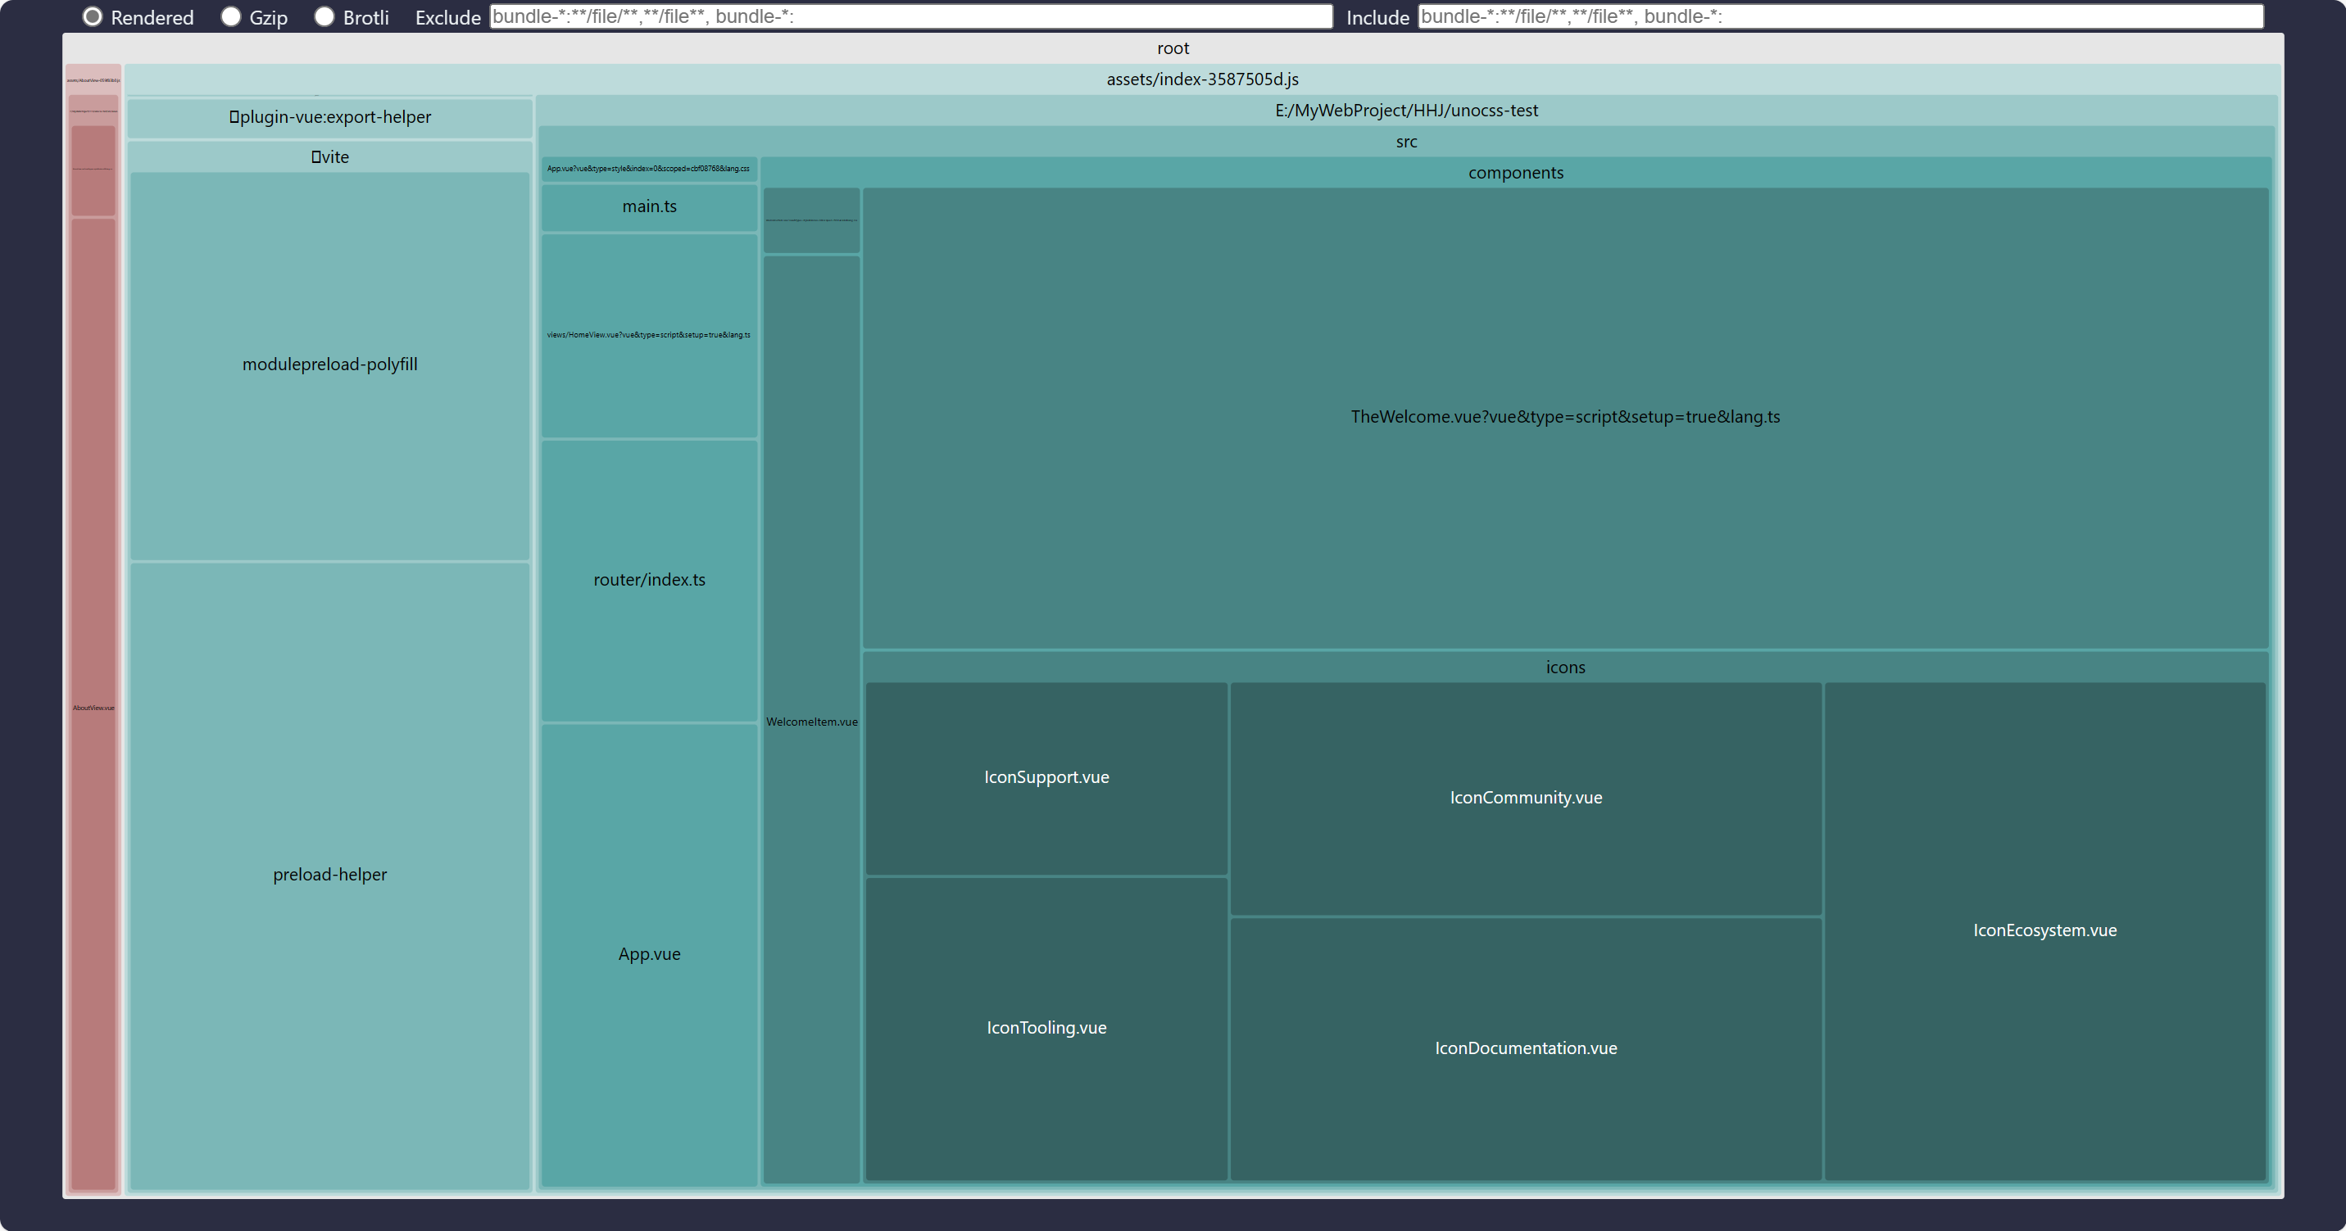Click the red AboutView.vue block

(93, 708)
